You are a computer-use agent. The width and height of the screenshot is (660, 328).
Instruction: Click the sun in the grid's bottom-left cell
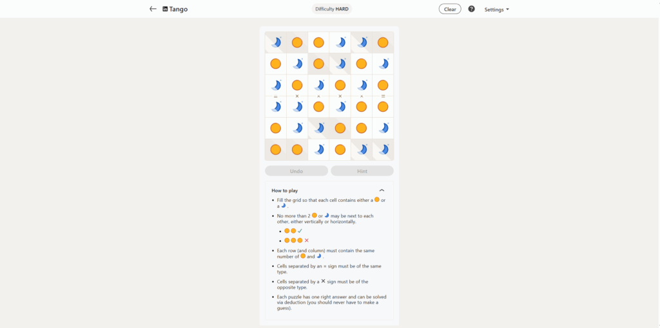click(276, 150)
